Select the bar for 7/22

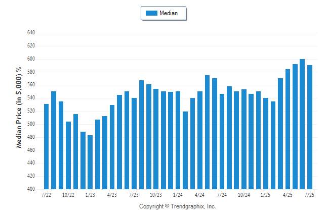pos(46,147)
